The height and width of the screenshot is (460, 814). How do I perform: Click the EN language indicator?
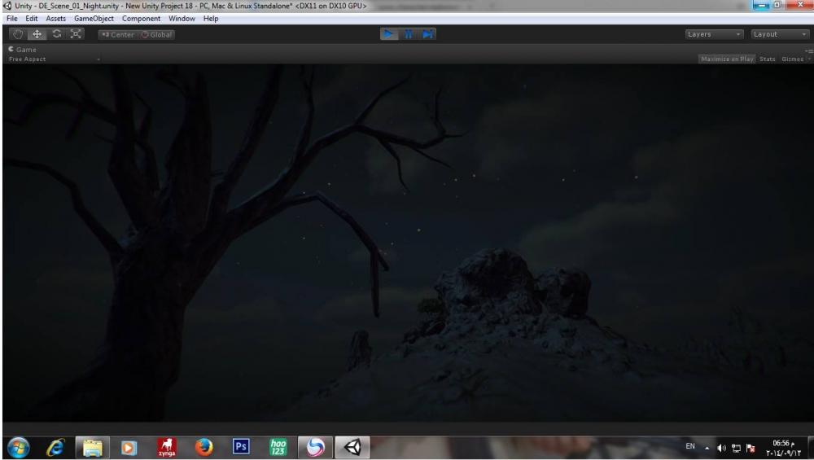[x=690, y=446]
